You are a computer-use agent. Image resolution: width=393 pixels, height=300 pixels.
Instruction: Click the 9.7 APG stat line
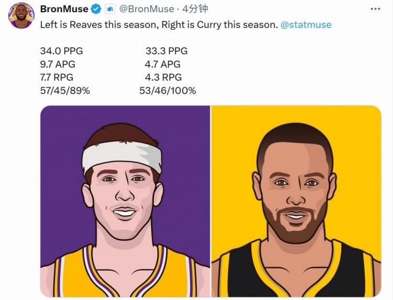(x=58, y=64)
